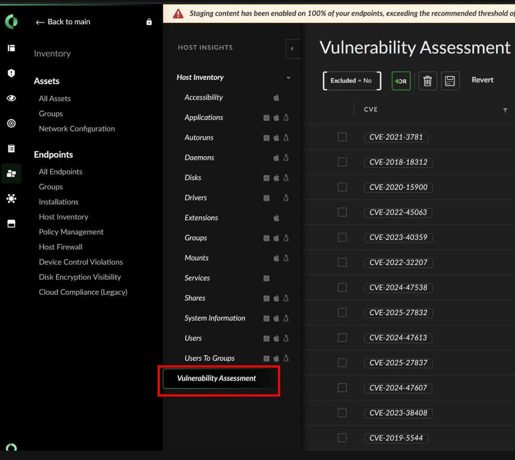Click the trash can delete filter icon
The height and width of the screenshot is (460, 515).
(427, 81)
